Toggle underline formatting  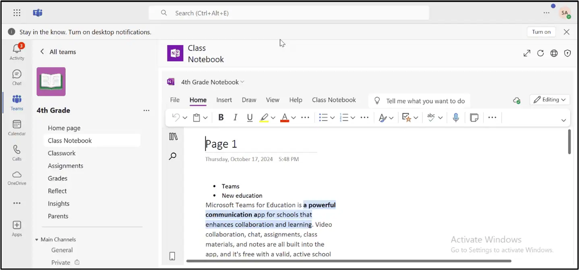[x=250, y=117]
